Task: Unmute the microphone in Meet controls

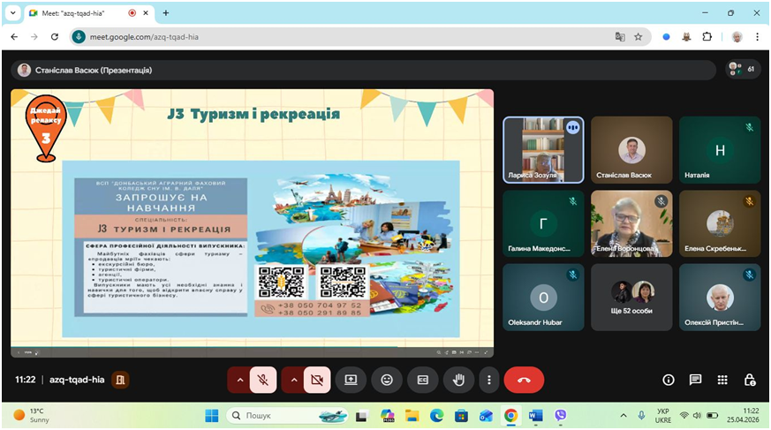Action: pyautogui.click(x=263, y=380)
